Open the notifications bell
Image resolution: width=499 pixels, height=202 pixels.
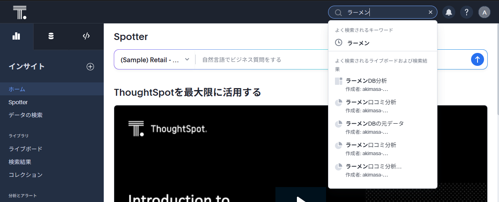(449, 12)
